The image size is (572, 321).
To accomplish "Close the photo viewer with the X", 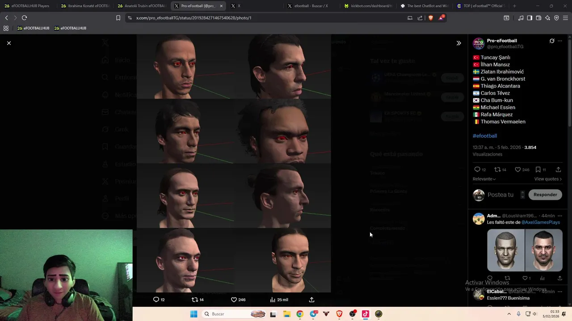I will tap(9, 43).
